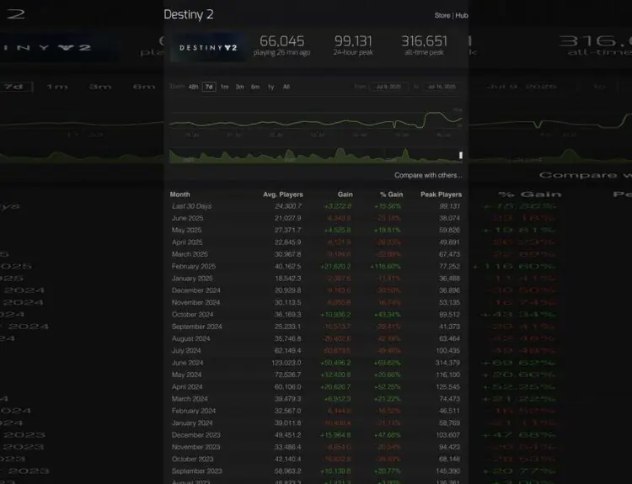Open the Hub link in the header
This screenshot has height=484, width=632.
pos(462,15)
